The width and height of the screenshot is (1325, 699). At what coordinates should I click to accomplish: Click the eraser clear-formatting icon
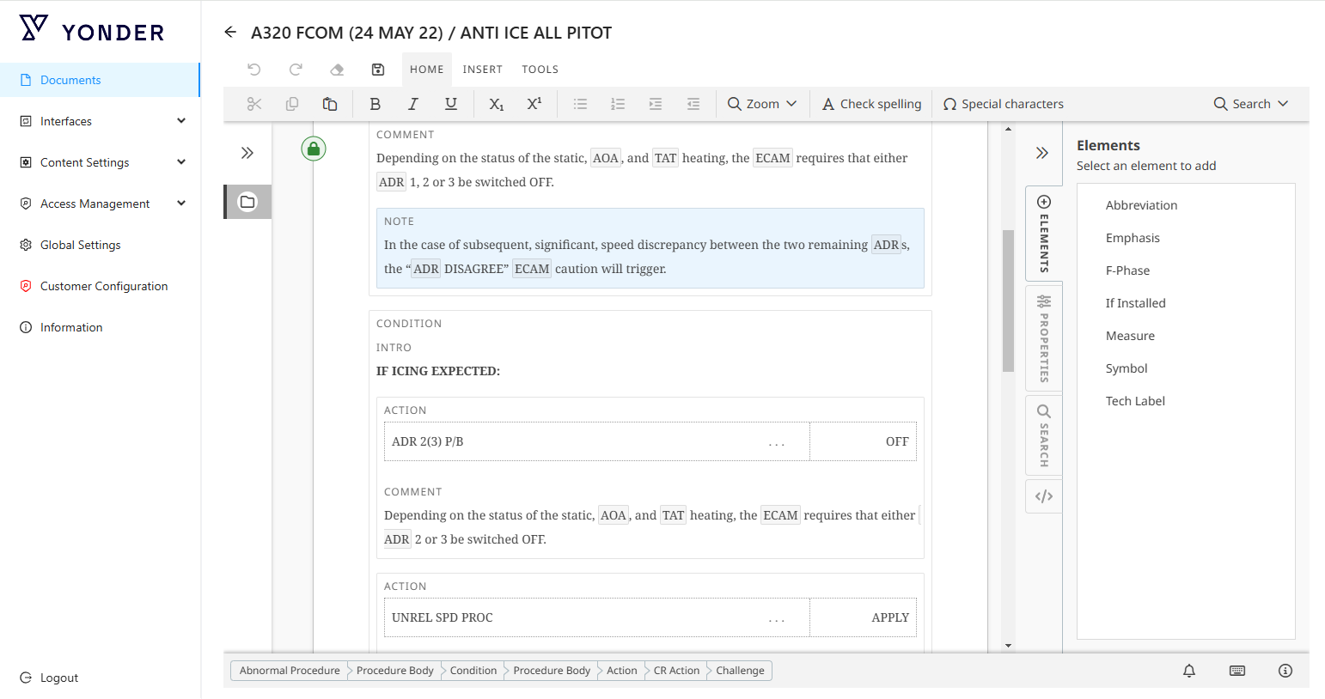[337, 70]
